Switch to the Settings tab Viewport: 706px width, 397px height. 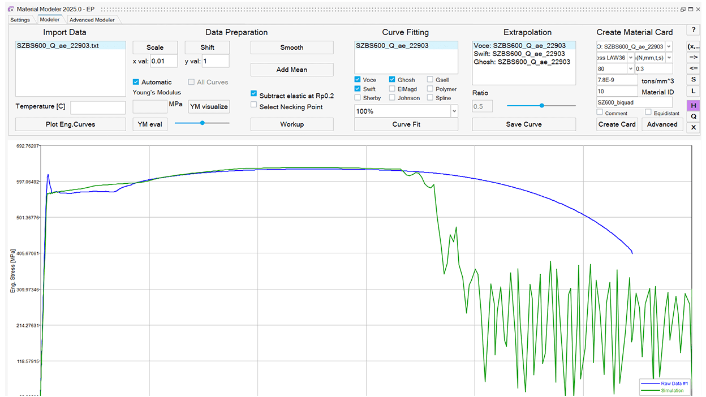click(20, 20)
